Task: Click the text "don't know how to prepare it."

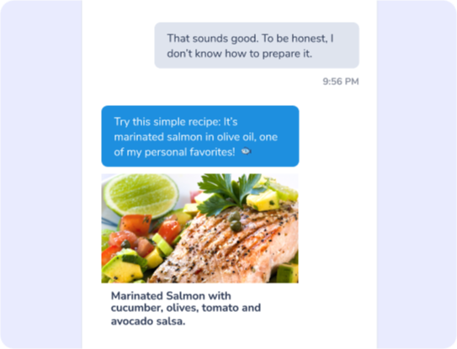Action: [239, 54]
